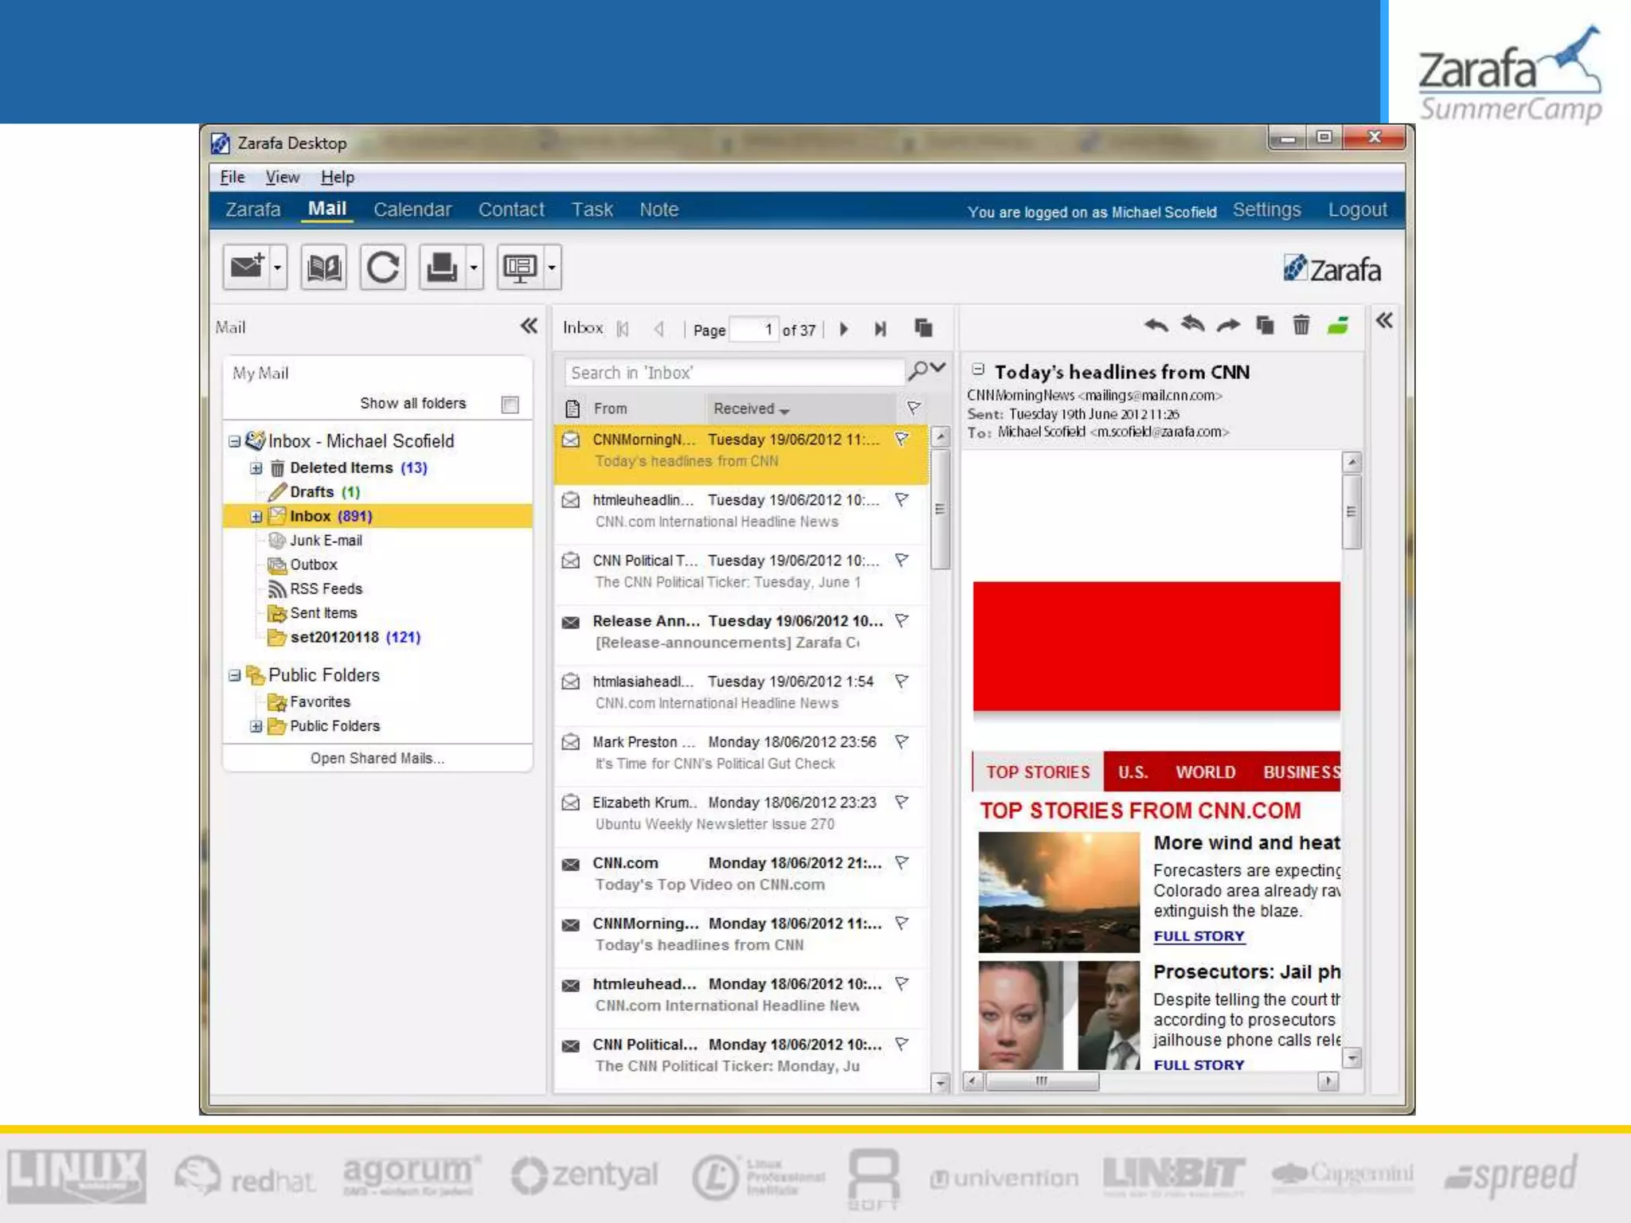The image size is (1631, 1223).
Task: Click the Logout link
Action: click(1357, 209)
